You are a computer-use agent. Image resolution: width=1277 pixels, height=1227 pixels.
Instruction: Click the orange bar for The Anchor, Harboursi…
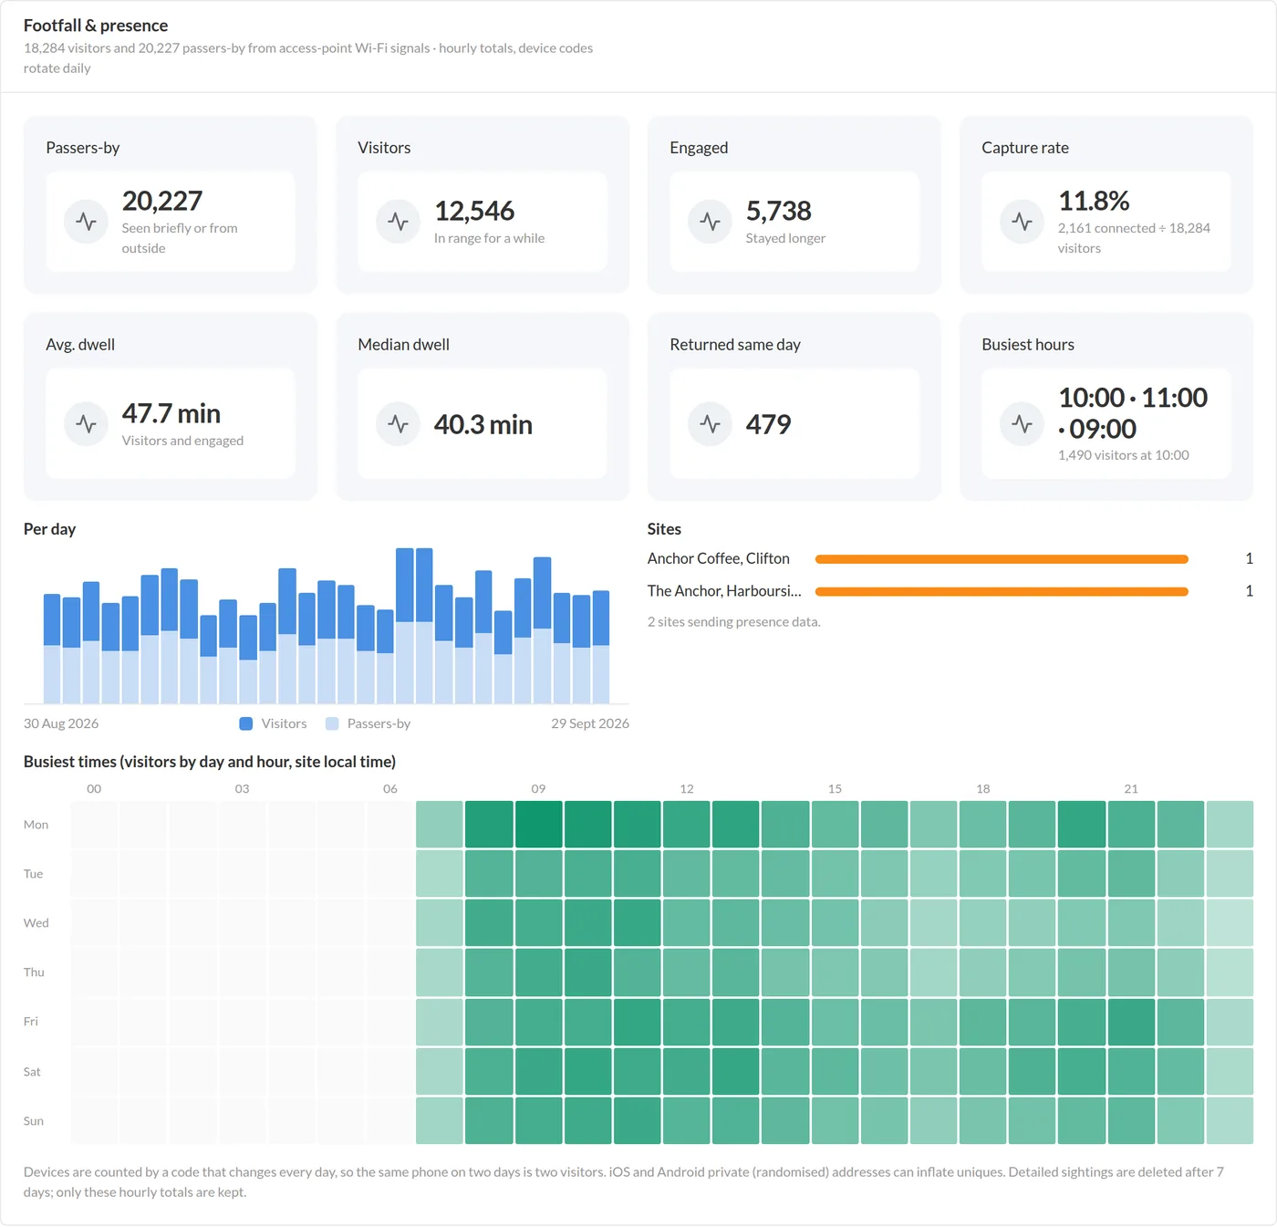pyautogui.click(x=1002, y=592)
